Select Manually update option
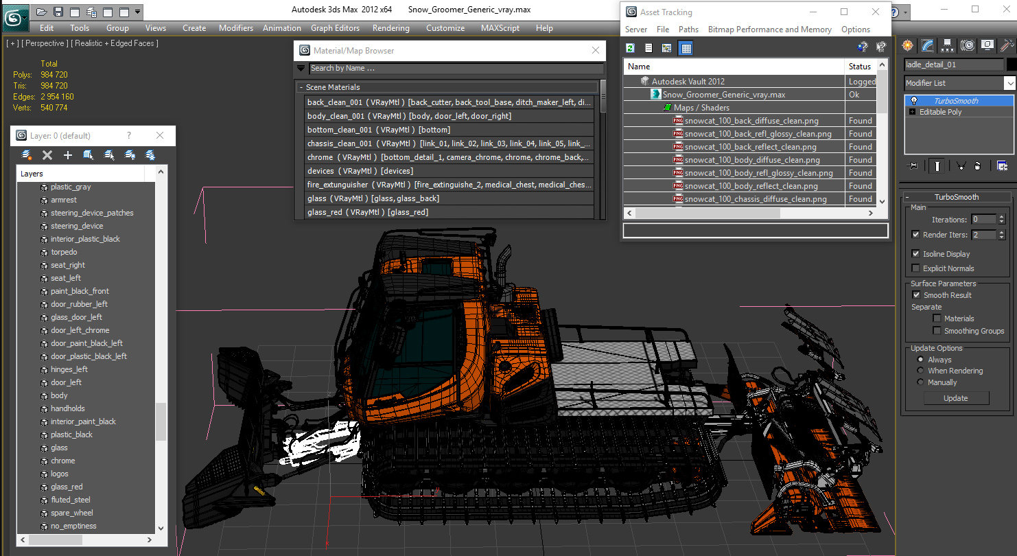1017x556 pixels. click(920, 382)
